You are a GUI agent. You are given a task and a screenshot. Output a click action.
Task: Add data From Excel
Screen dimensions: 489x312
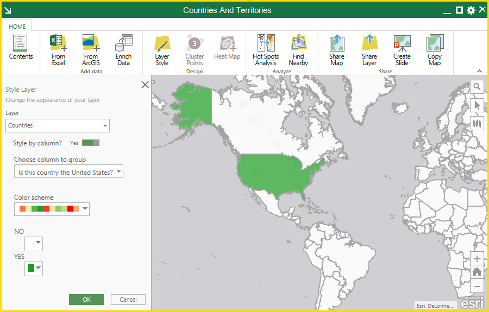(x=58, y=43)
